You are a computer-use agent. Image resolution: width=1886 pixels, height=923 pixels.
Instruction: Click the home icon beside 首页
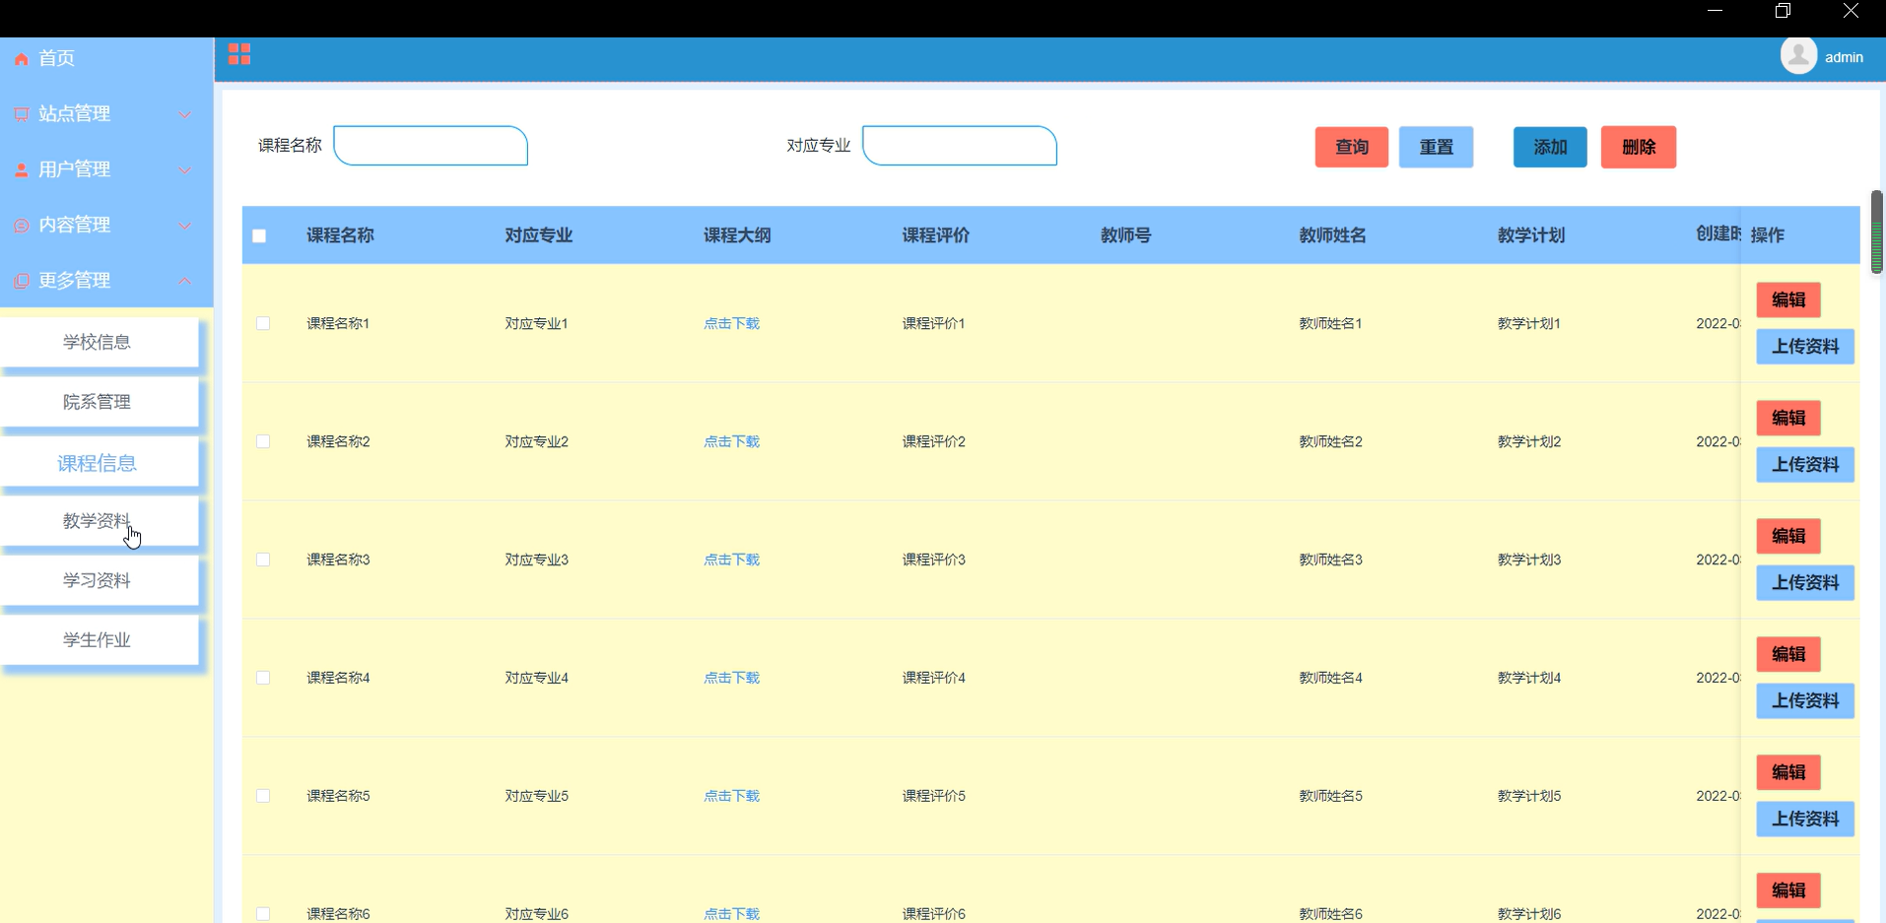pos(21,59)
